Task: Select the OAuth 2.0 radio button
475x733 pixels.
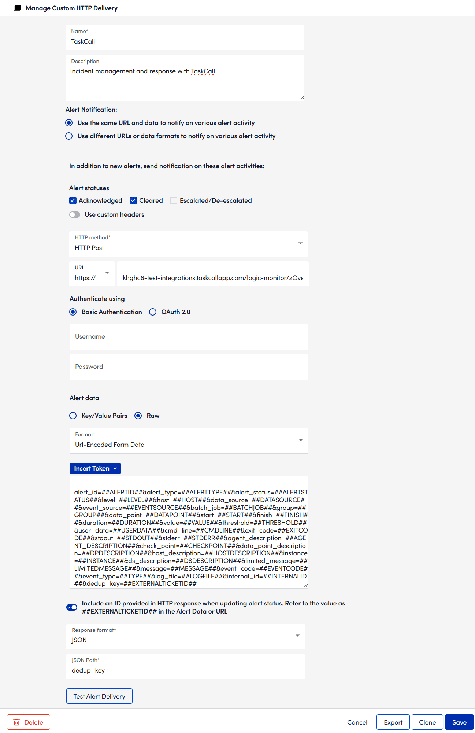Action: pos(153,312)
